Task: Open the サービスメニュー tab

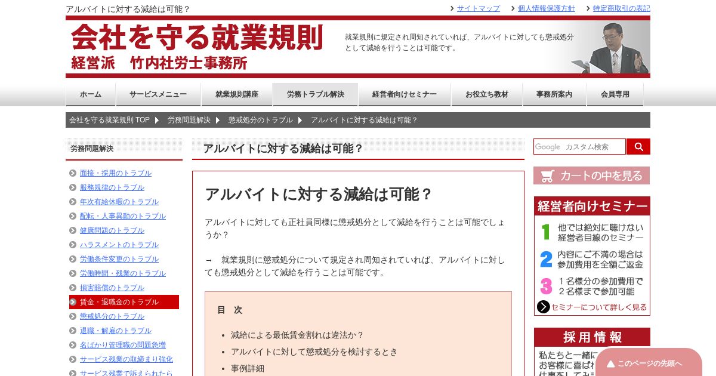Action: coord(158,94)
